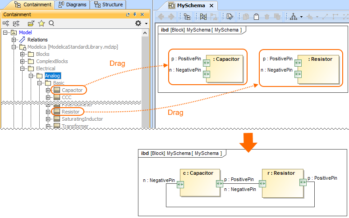Click the paste clipboard icon in diagram toolbar
Viewport: 349px width, 218px height.
pos(256,17)
